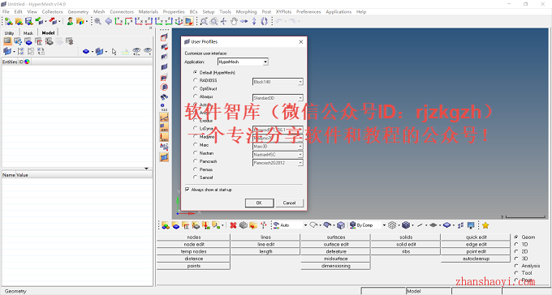Open the Morphing menu
The width and height of the screenshot is (552, 295).
246,11
